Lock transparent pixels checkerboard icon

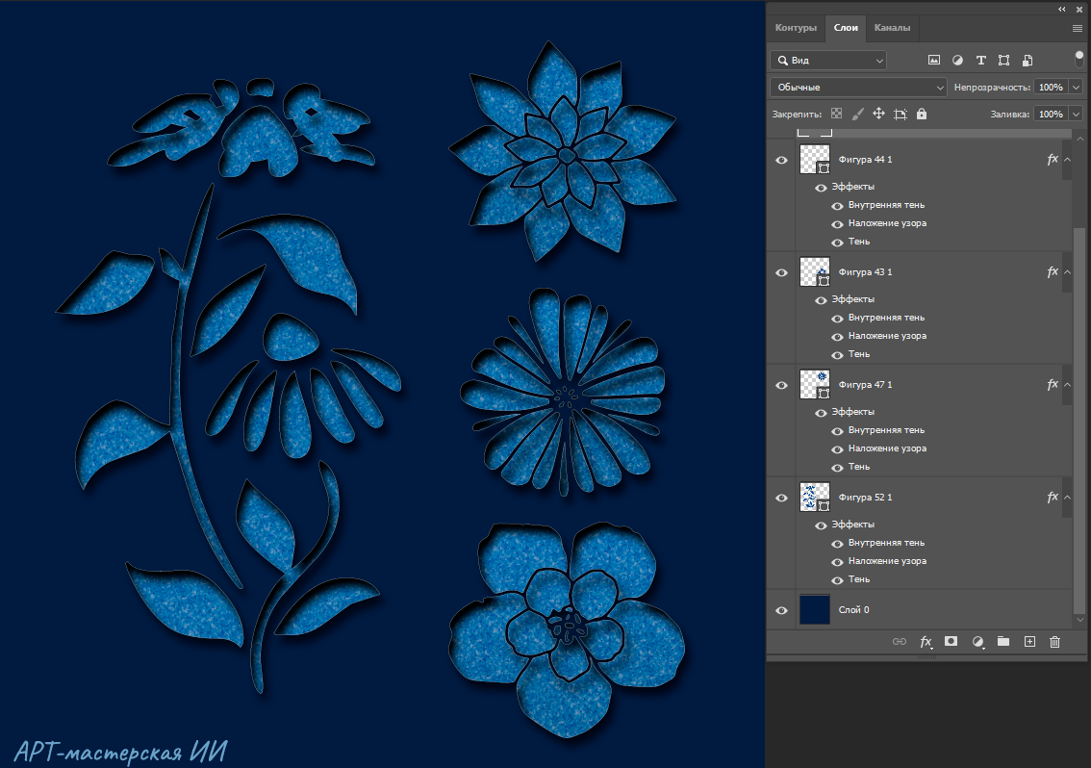click(836, 114)
